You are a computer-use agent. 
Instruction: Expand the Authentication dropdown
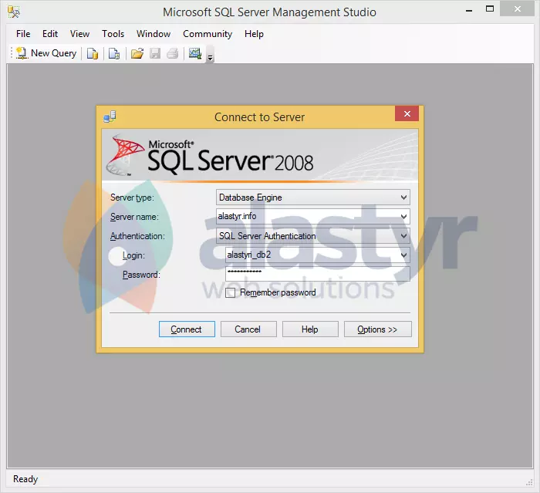point(403,236)
